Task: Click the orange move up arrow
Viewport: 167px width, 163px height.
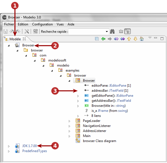Action: [129, 39]
